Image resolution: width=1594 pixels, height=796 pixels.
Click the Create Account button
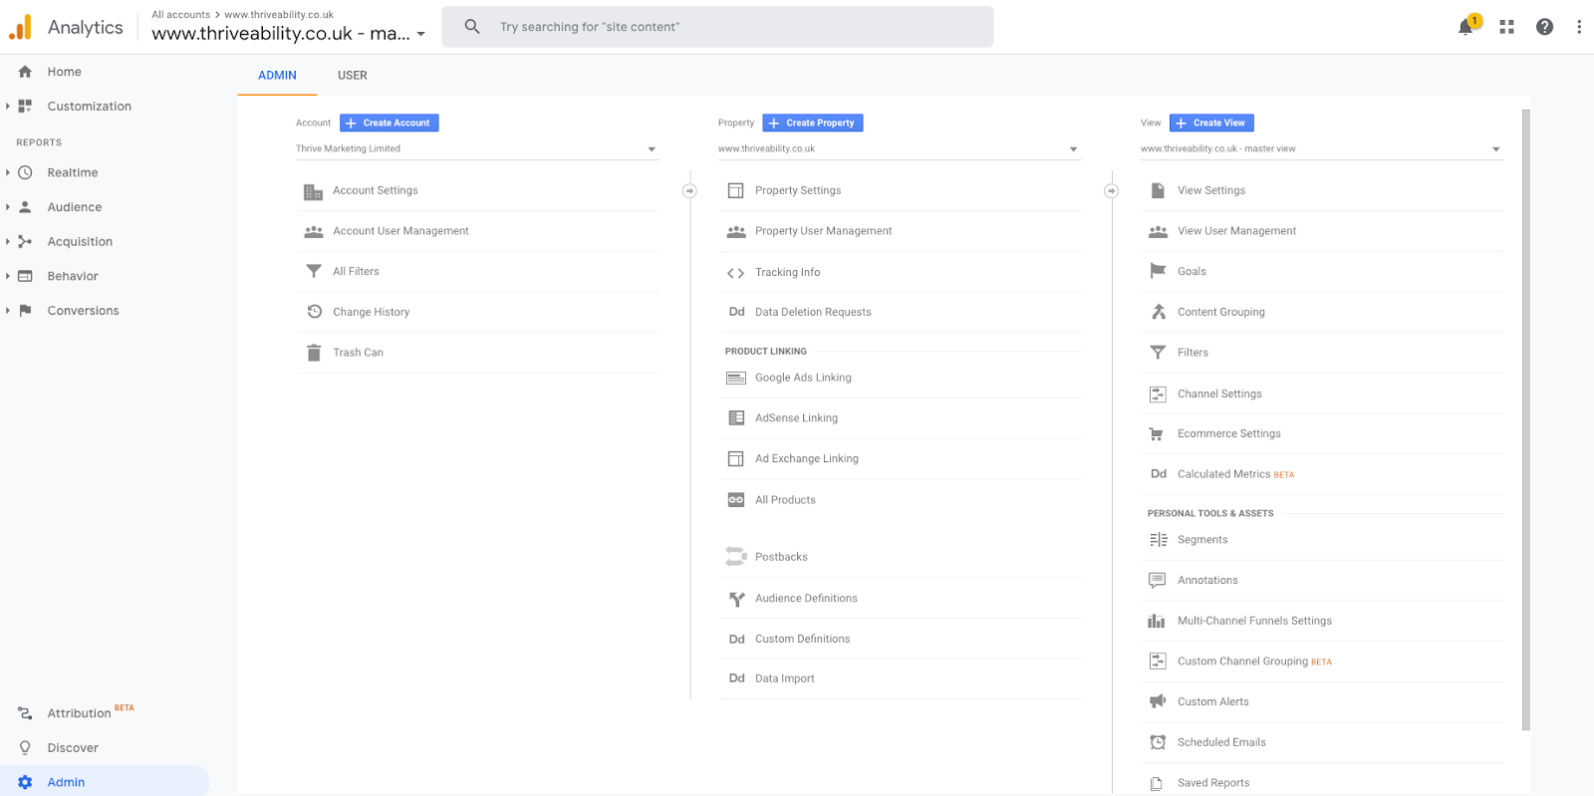coord(390,123)
